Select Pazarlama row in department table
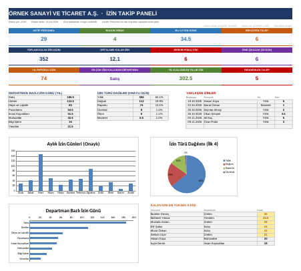 point(44,109)
